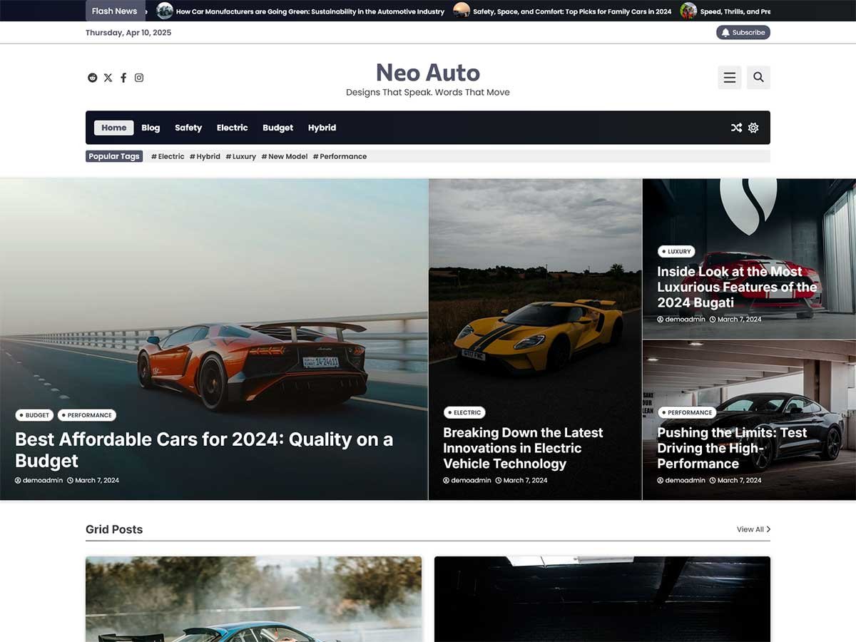The height and width of the screenshot is (642, 856).
Task: Open the hamburger menu icon
Action: click(x=730, y=78)
